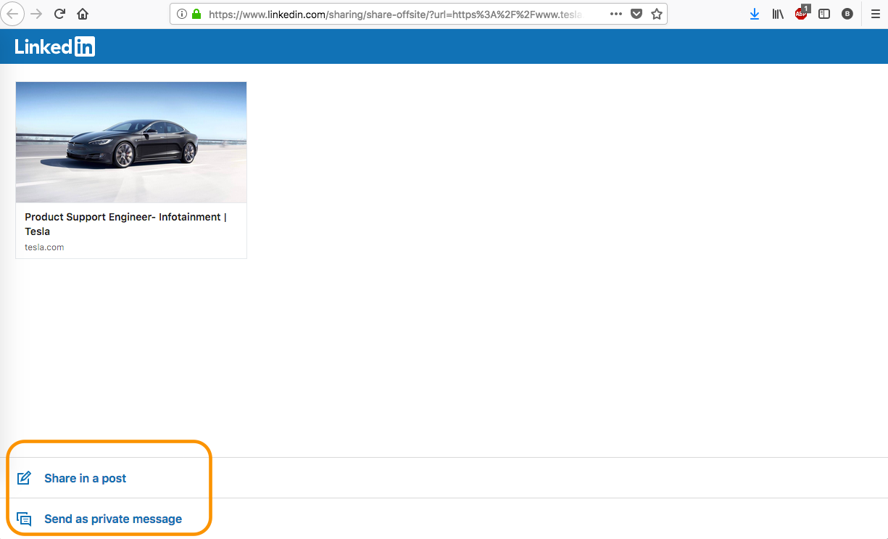Open the Tesla car preview image
Viewport: 888px width, 539px height.
coord(131,142)
